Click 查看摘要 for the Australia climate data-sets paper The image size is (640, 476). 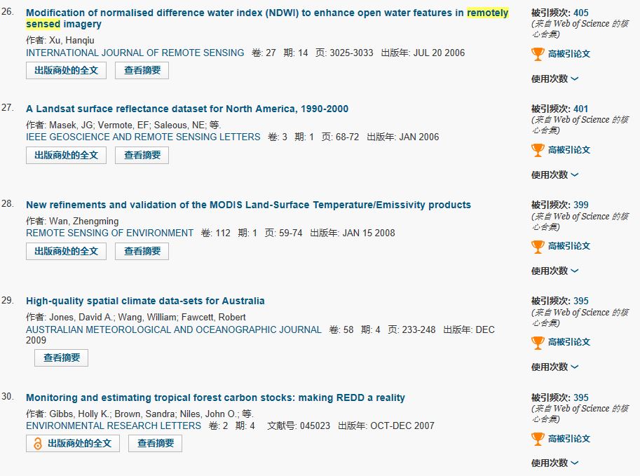pos(61,358)
